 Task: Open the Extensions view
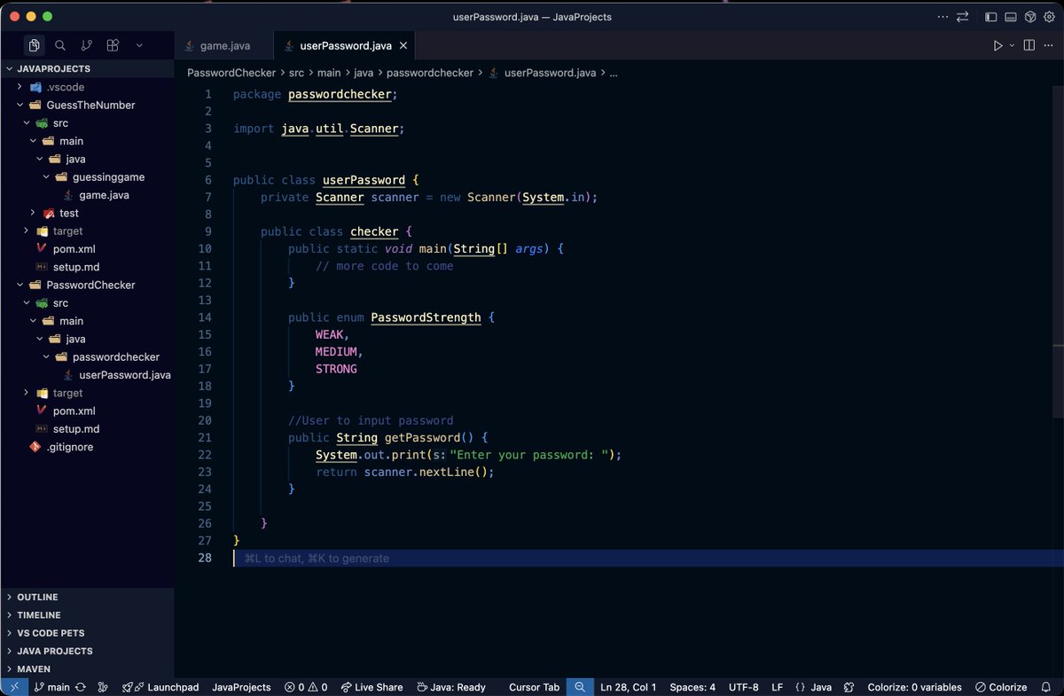coord(113,45)
